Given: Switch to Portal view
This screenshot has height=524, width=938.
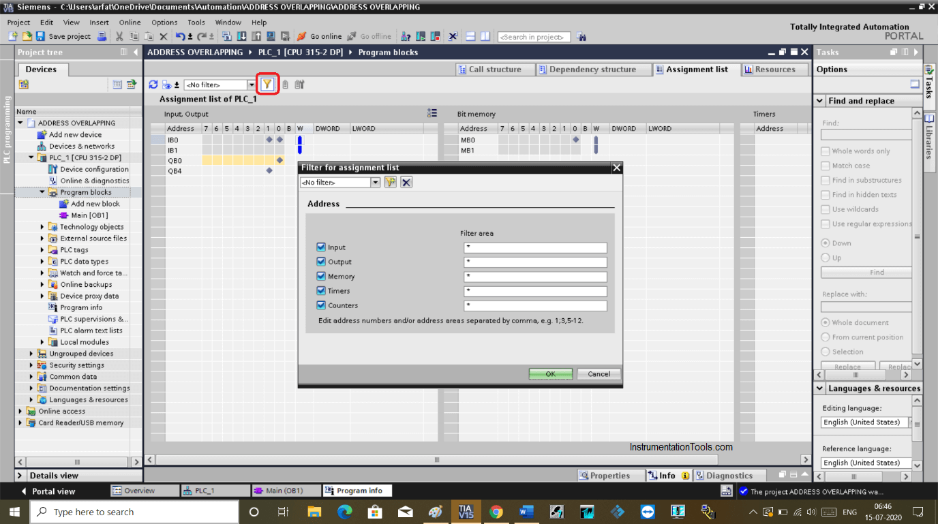Looking at the screenshot, I should tap(48, 491).
